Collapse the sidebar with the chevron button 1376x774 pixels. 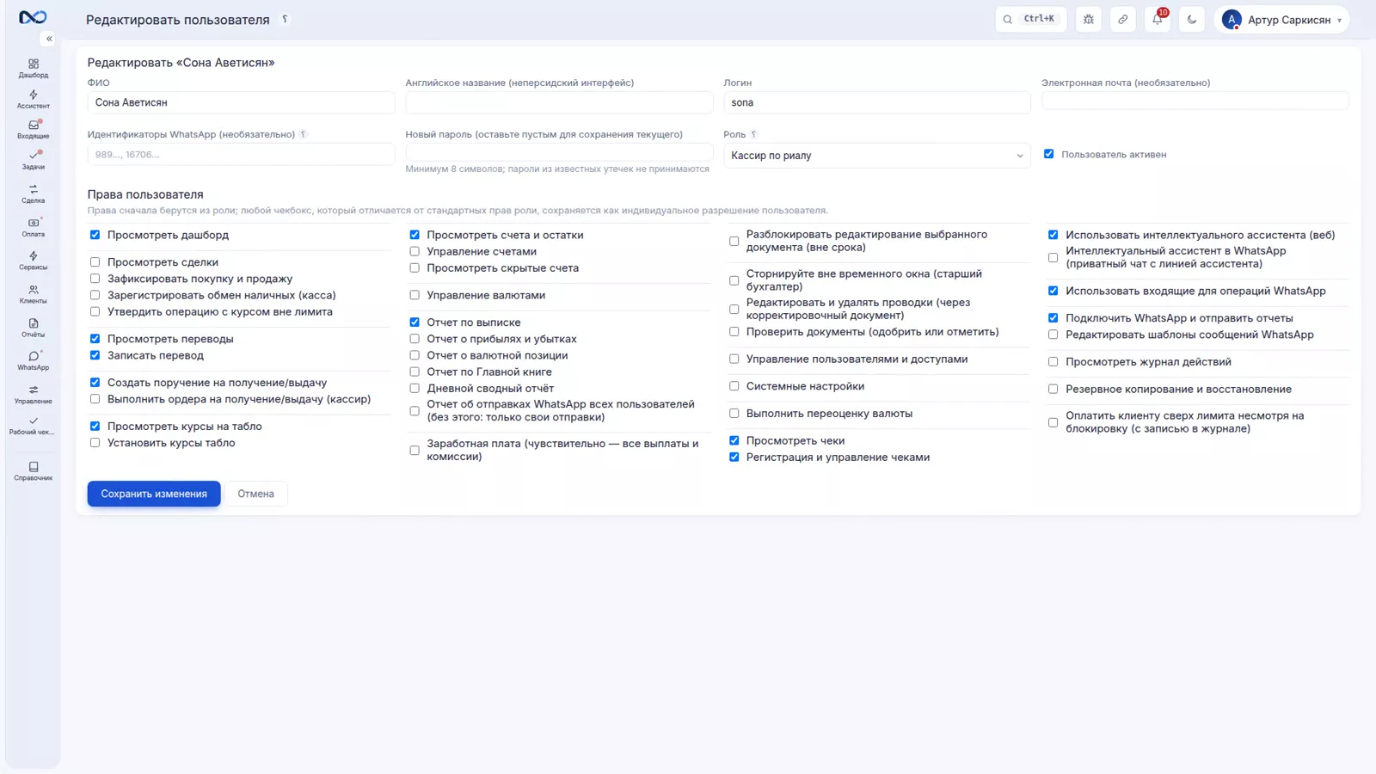click(x=49, y=39)
